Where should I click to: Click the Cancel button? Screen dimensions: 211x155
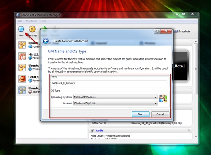click(x=160, y=114)
